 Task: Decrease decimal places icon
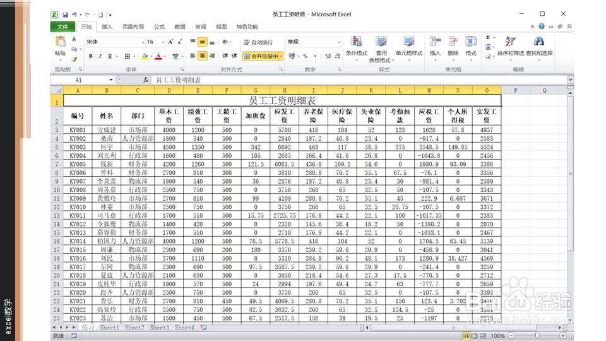tap(337, 56)
